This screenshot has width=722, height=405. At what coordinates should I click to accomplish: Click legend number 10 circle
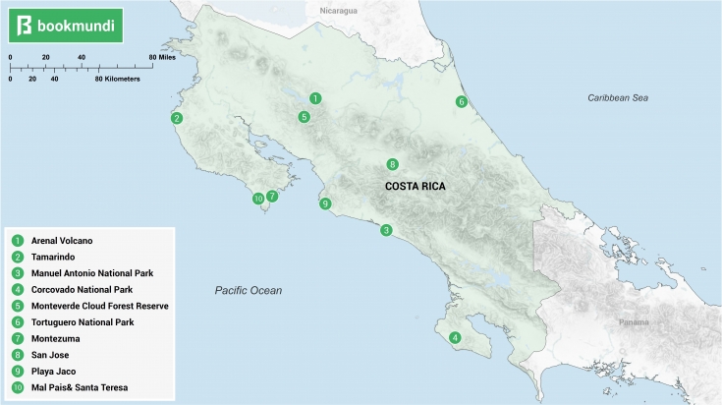click(x=18, y=387)
